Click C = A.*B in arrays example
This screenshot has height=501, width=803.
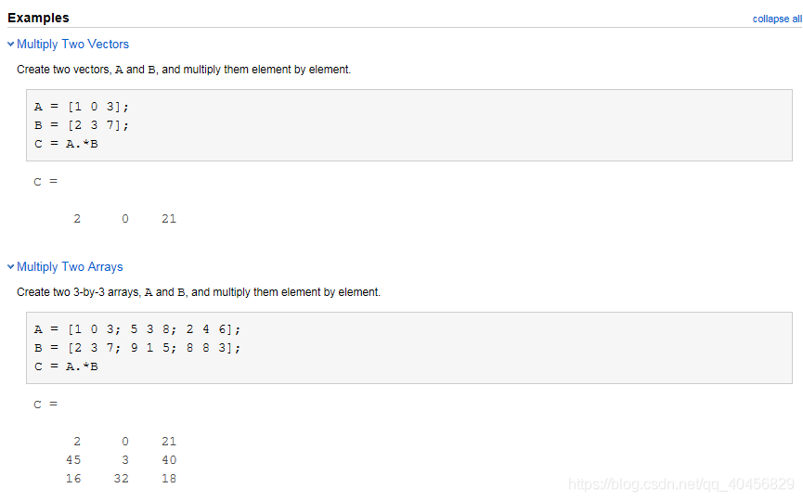[66, 366]
